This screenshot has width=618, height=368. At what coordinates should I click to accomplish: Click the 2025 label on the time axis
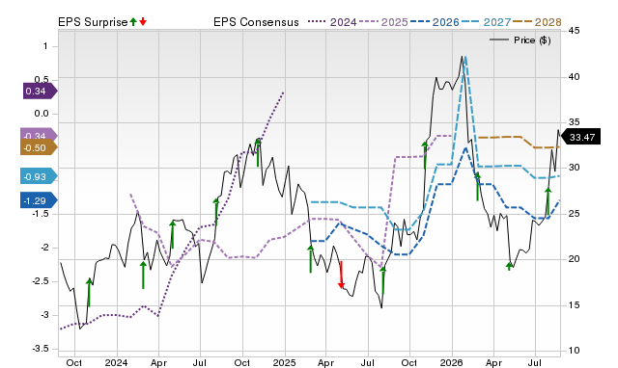click(x=284, y=362)
